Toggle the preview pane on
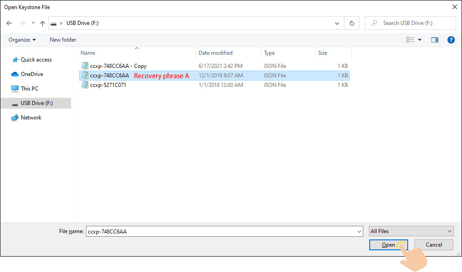The height and width of the screenshot is (272, 462). [x=435, y=40]
